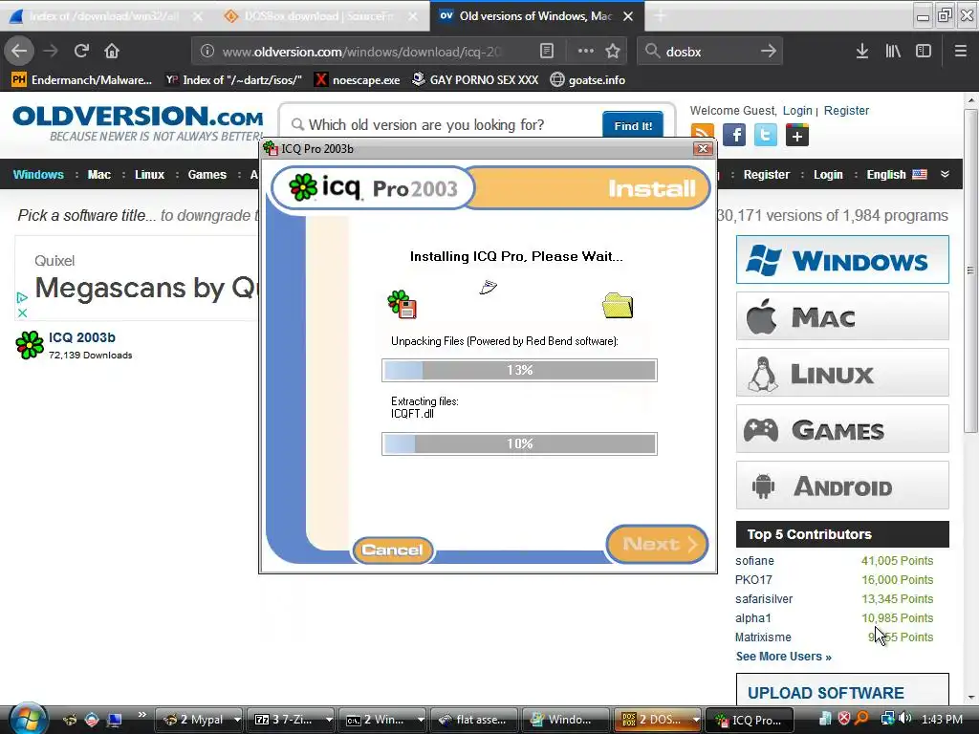979x734 pixels.
Task: Open a new browser tab
Action: [660, 16]
